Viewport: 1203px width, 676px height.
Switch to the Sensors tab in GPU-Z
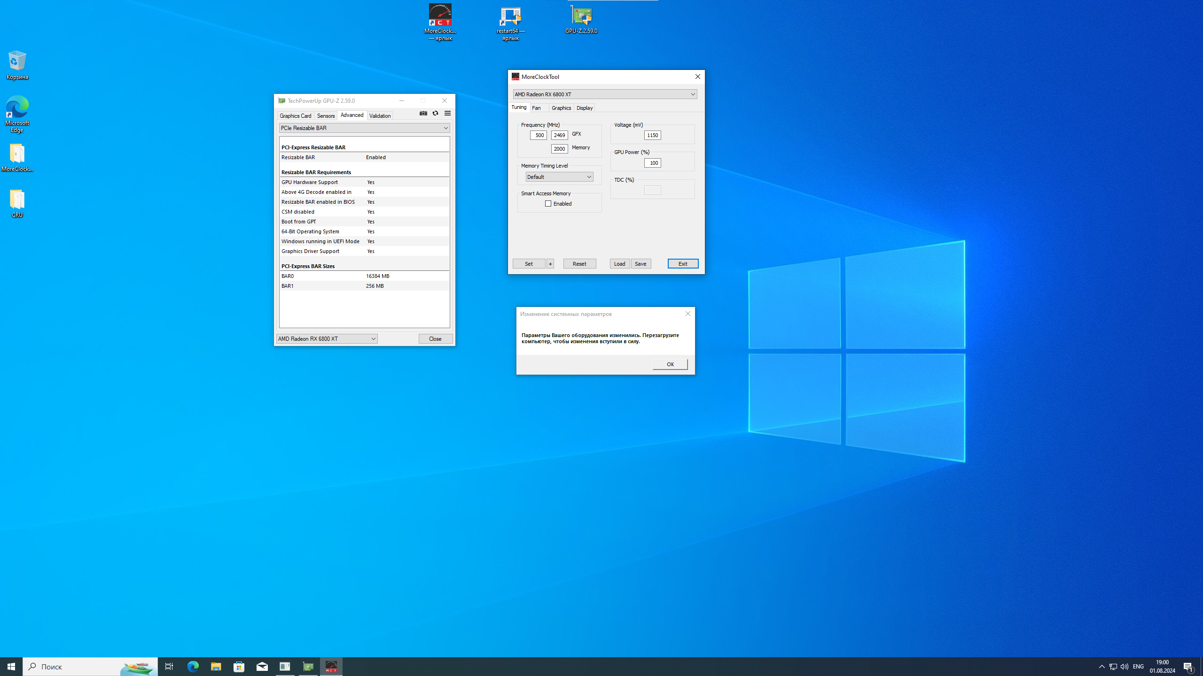(x=325, y=115)
